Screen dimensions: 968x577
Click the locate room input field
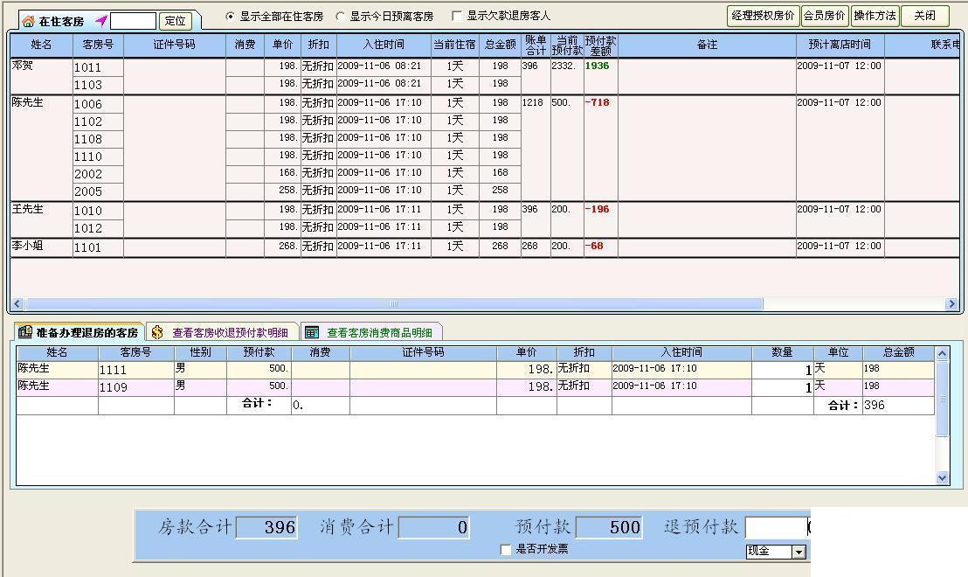point(133,21)
